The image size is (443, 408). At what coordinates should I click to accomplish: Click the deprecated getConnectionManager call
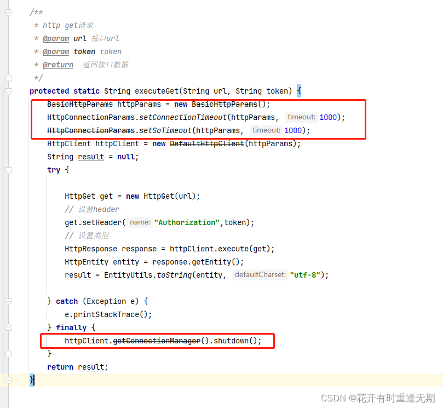point(157,341)
